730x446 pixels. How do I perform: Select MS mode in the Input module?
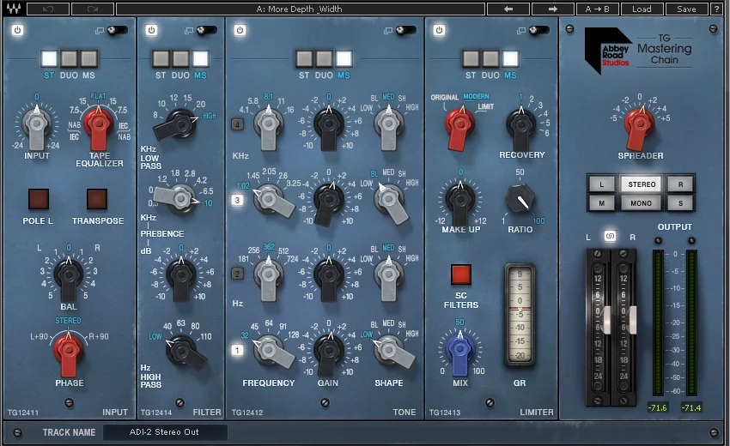pos(88,59)
